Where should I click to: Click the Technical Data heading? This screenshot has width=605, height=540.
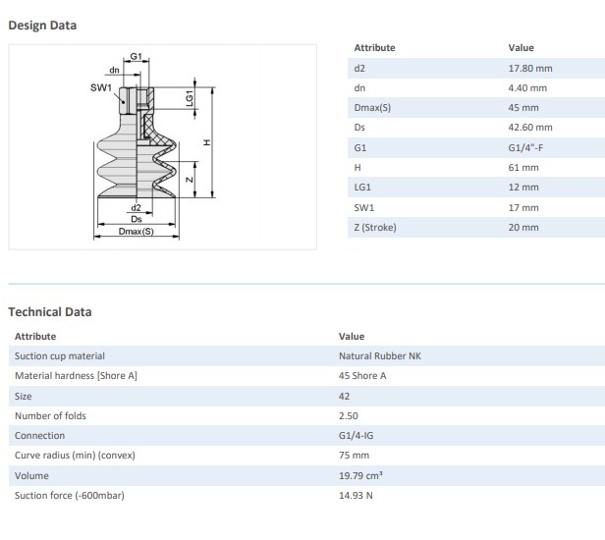pyautogui.click(x=50, y=312)
